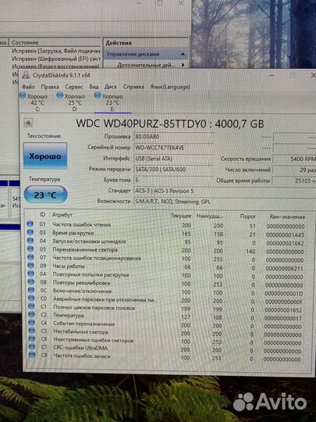Click the 23 °C temperature button
Image resolution: width=316 pixels, height=422 pixels.
pos(45,195)
